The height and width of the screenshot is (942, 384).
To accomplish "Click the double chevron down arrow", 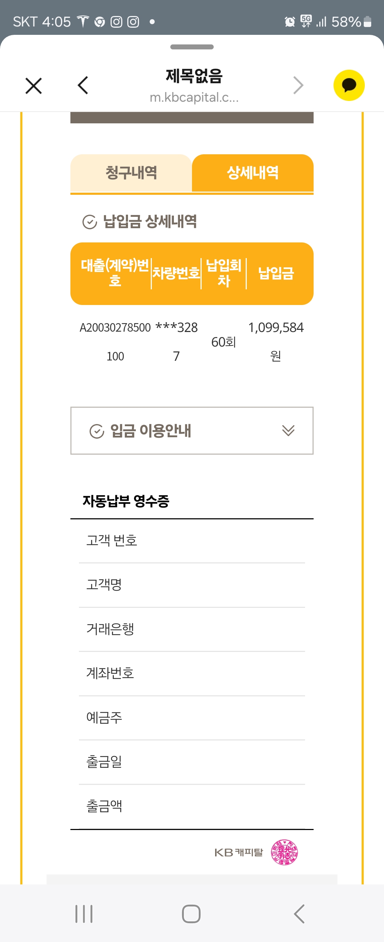I will click(288, 431).
